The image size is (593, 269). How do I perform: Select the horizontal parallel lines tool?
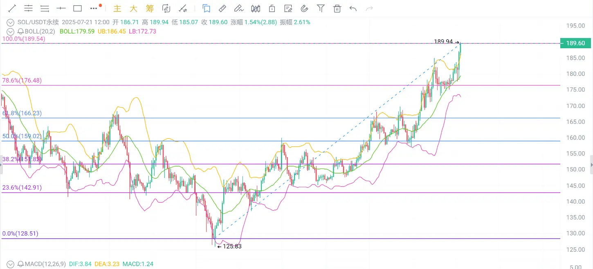click(x=29, y=8)
